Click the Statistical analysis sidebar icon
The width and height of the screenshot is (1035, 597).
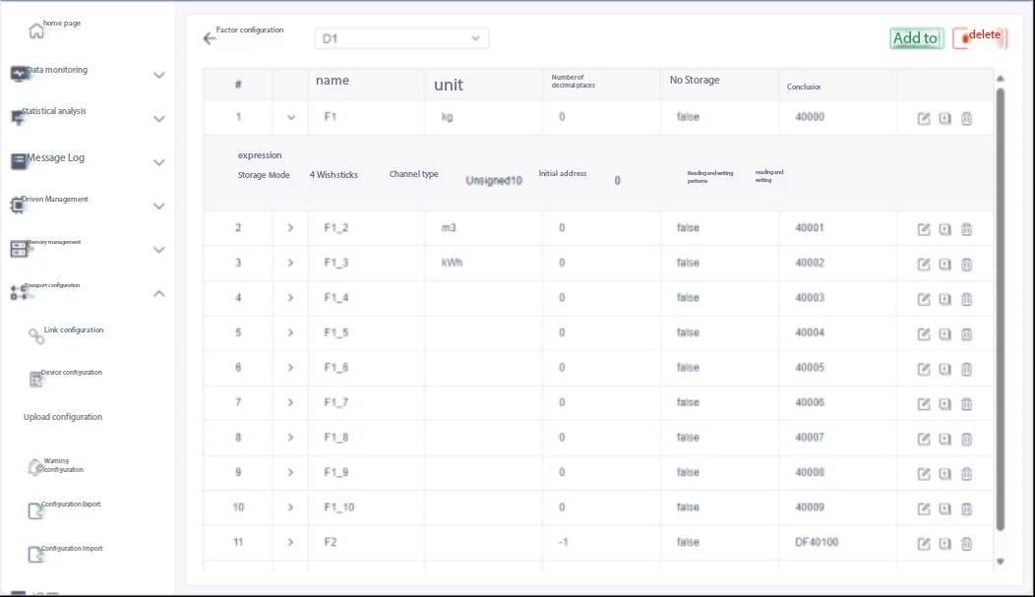point(18,117)
